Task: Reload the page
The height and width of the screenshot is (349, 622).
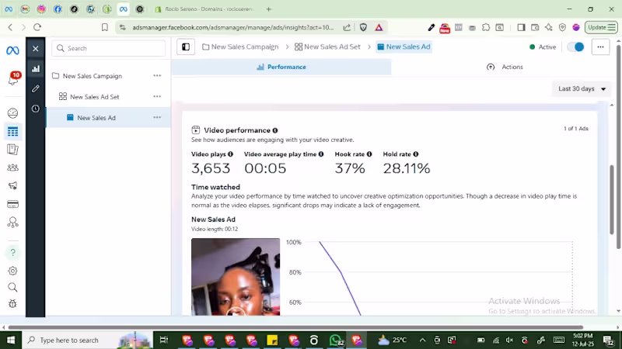Action: (37, 27)
